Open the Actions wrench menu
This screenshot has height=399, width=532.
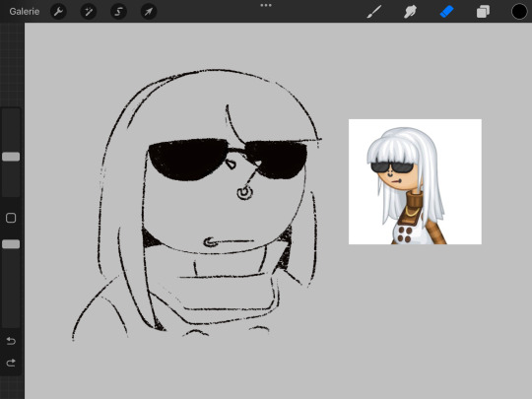point(58,12)
